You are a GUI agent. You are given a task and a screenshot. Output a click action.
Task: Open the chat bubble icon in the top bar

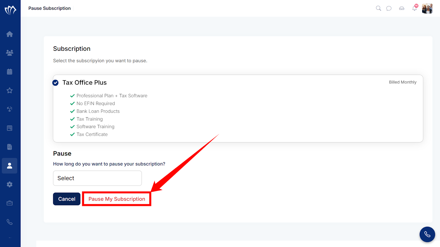coord(389,8)
